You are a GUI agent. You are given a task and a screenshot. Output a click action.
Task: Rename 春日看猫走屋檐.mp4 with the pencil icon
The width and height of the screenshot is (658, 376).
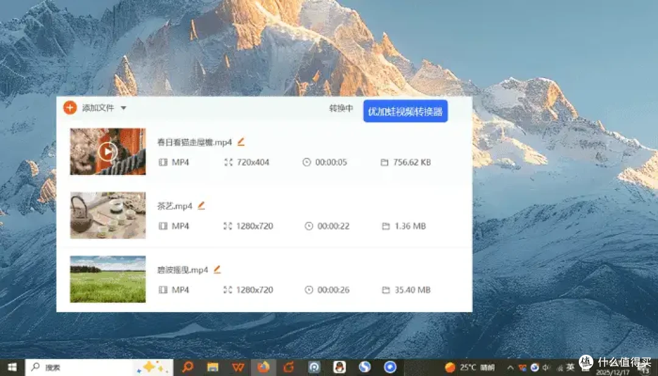241,142
